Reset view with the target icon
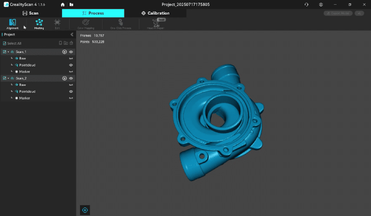371x216 pixels. point(85,210)
